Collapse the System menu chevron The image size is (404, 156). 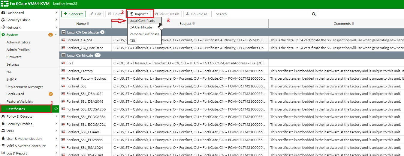(x=56, y=35)
